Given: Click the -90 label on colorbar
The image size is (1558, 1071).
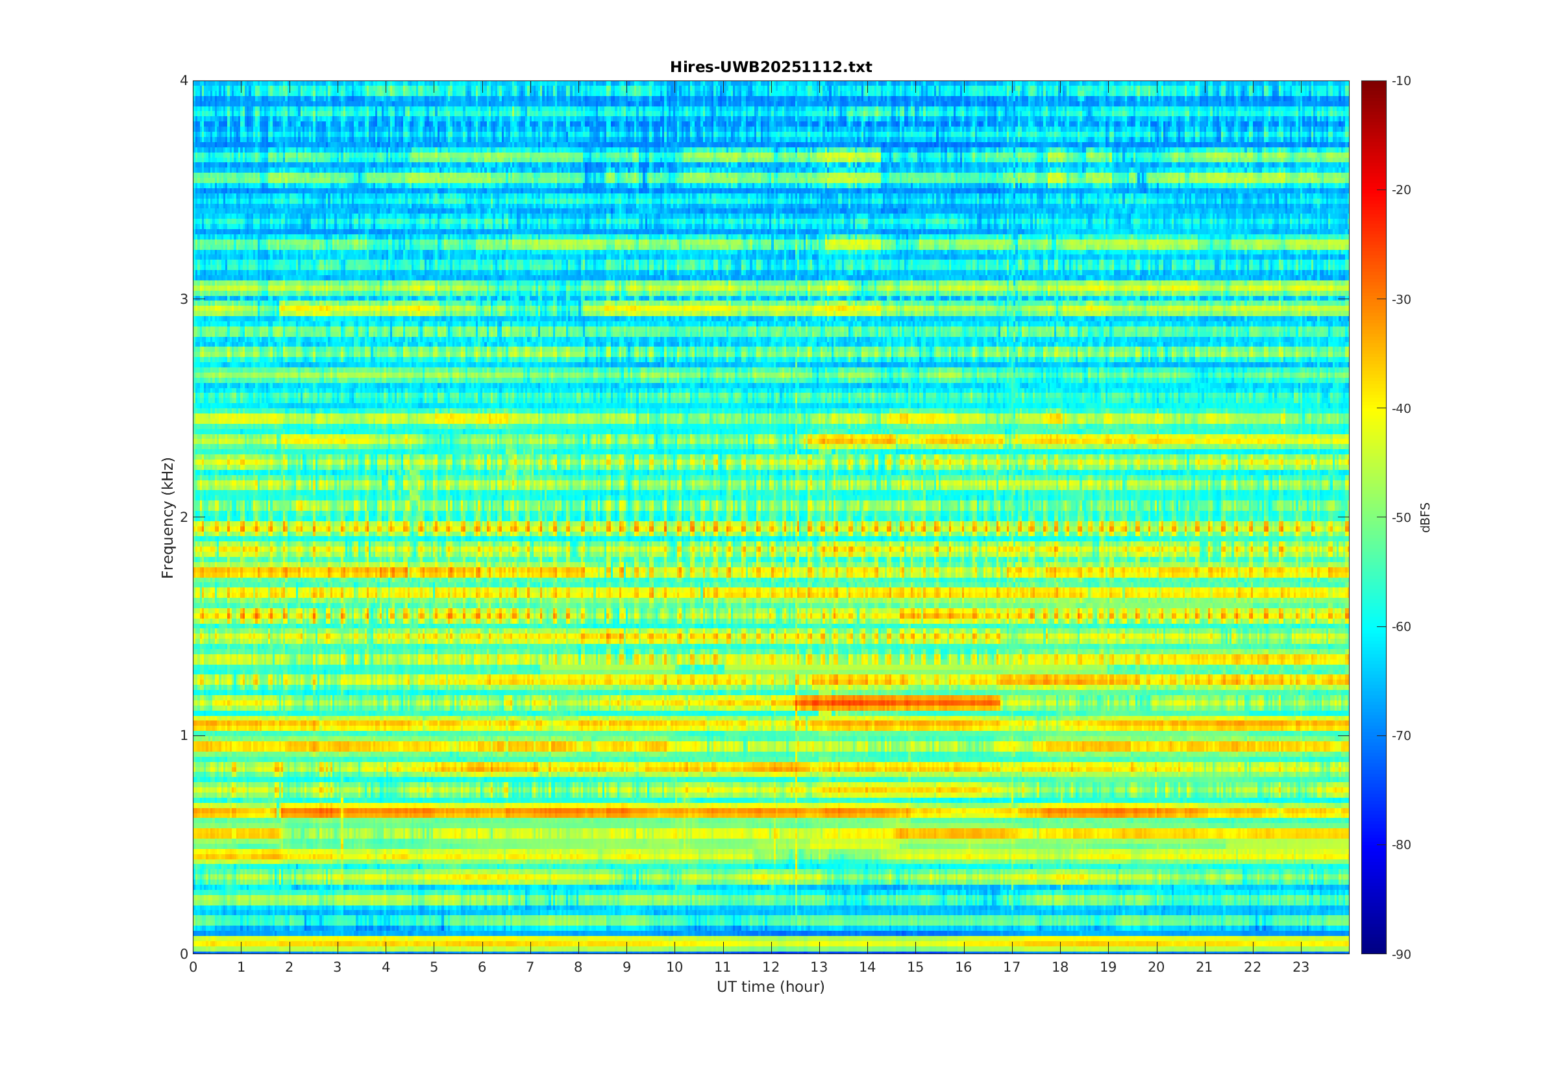Looking at the screenshot, I should [1400, 954].
